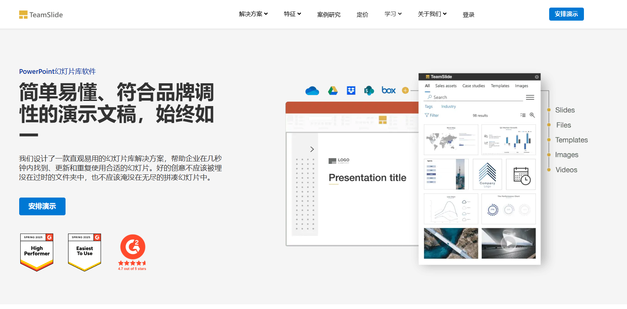The width and height of the screenshot is (627, 309).
Task: Click the Box logo icon
Action: tap(388, 90)
